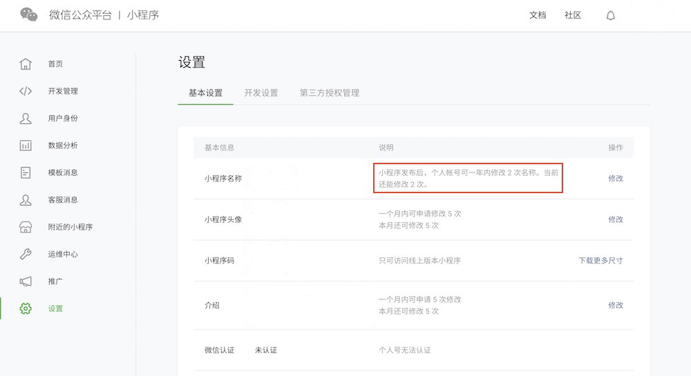Select the user identity person icon
The height and width of the screenshot is (376, 691).
26,118
